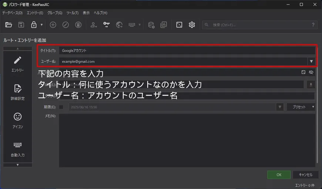Toggle password visibility eye icon
The image size is (322, 189).
pos(311,72)
